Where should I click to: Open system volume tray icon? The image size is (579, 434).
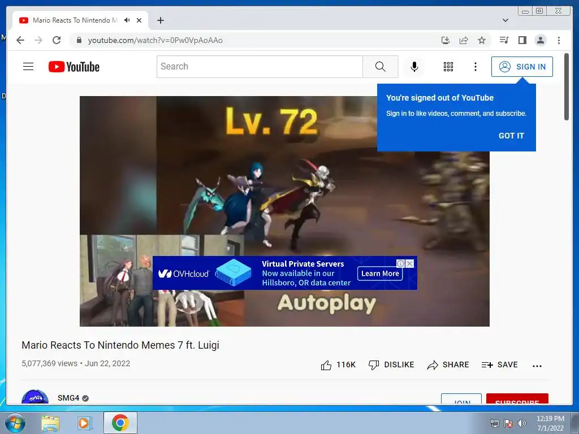(521, 423)
